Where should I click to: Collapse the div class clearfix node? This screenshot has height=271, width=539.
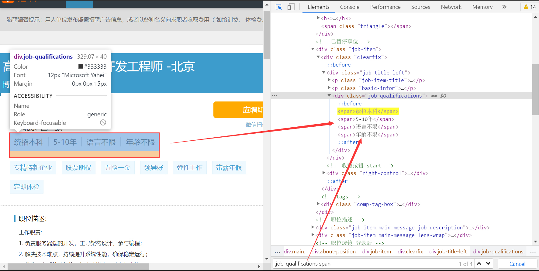click(318, 57)
